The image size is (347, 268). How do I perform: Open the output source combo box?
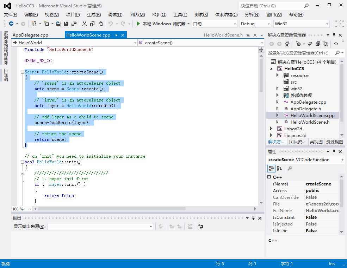100,227
